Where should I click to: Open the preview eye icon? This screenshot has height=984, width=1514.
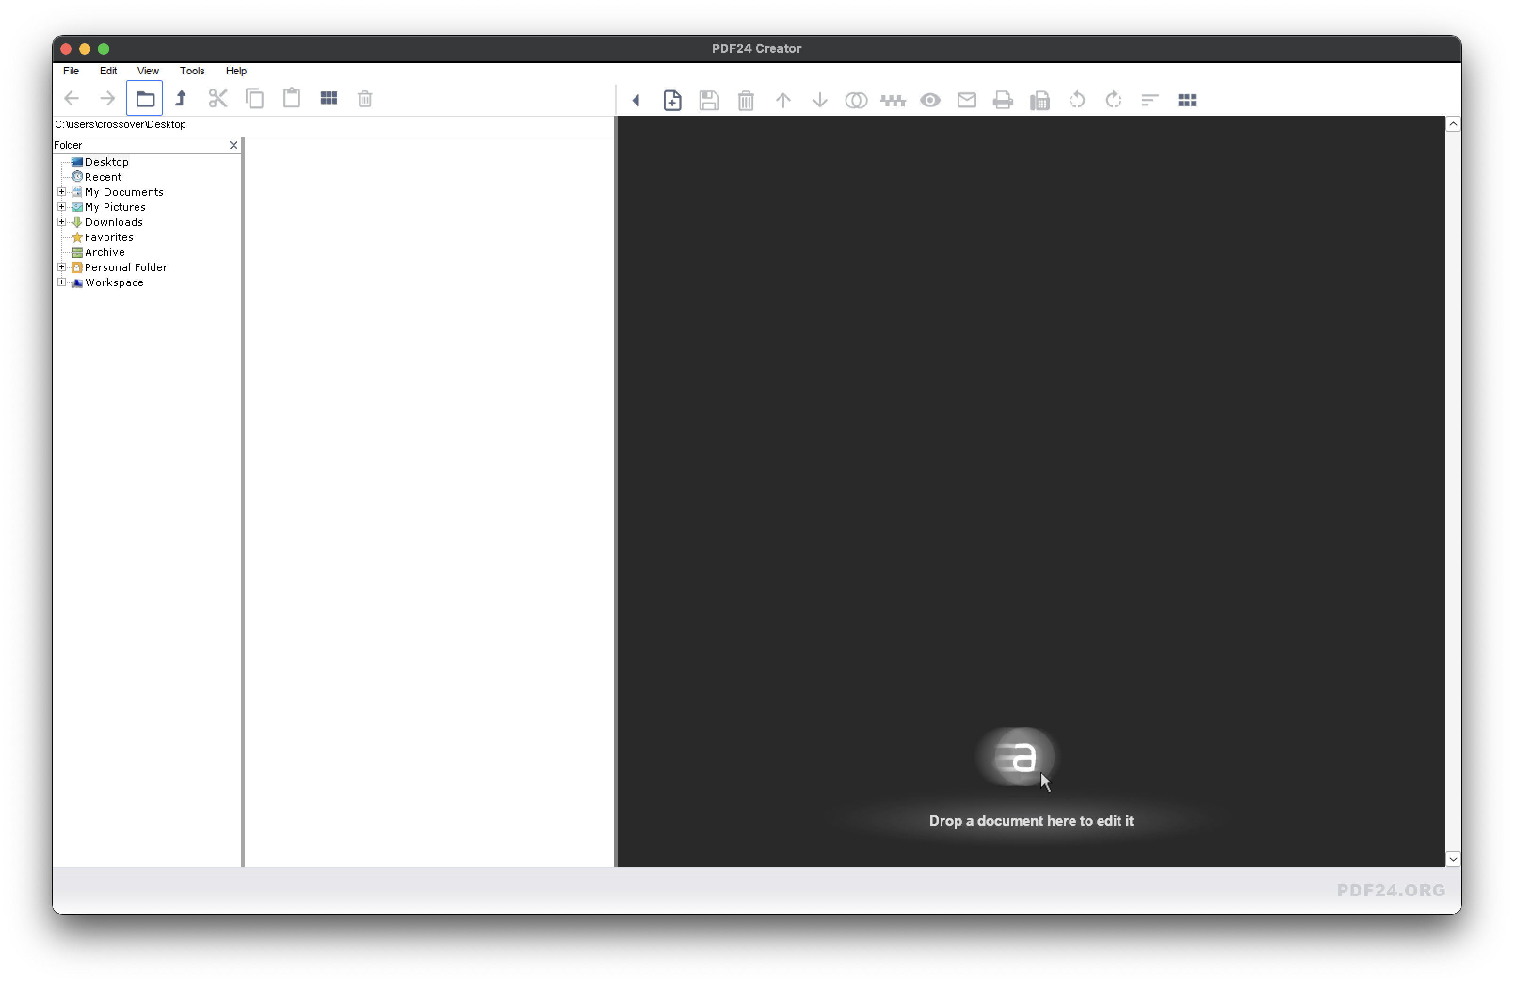[929, 100]
